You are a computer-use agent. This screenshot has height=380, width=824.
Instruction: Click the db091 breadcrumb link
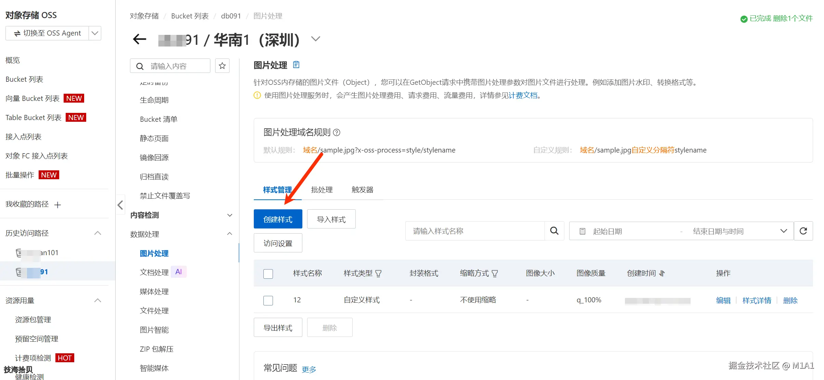pos(231,16)
